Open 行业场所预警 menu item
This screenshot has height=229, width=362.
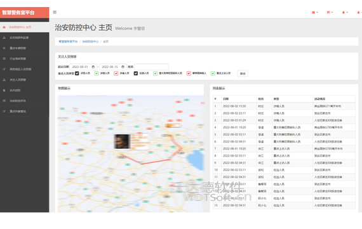click(x=25, y=59)
